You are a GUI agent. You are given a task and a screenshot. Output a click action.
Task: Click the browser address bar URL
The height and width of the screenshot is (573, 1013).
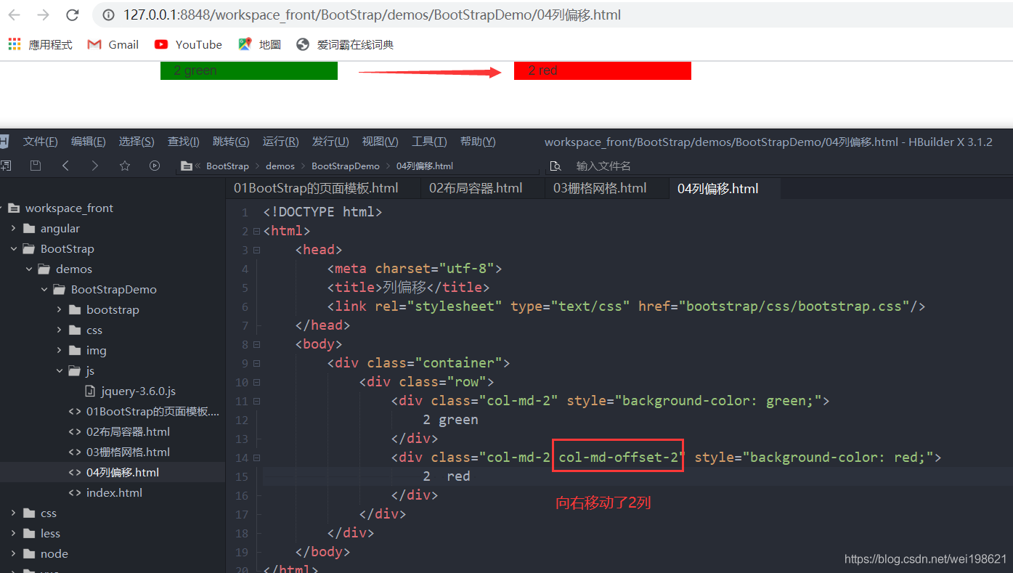pyautogui.click(x=372, y=15)
